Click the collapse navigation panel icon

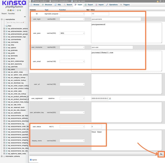pyautogui.click(x=25, y=17)
